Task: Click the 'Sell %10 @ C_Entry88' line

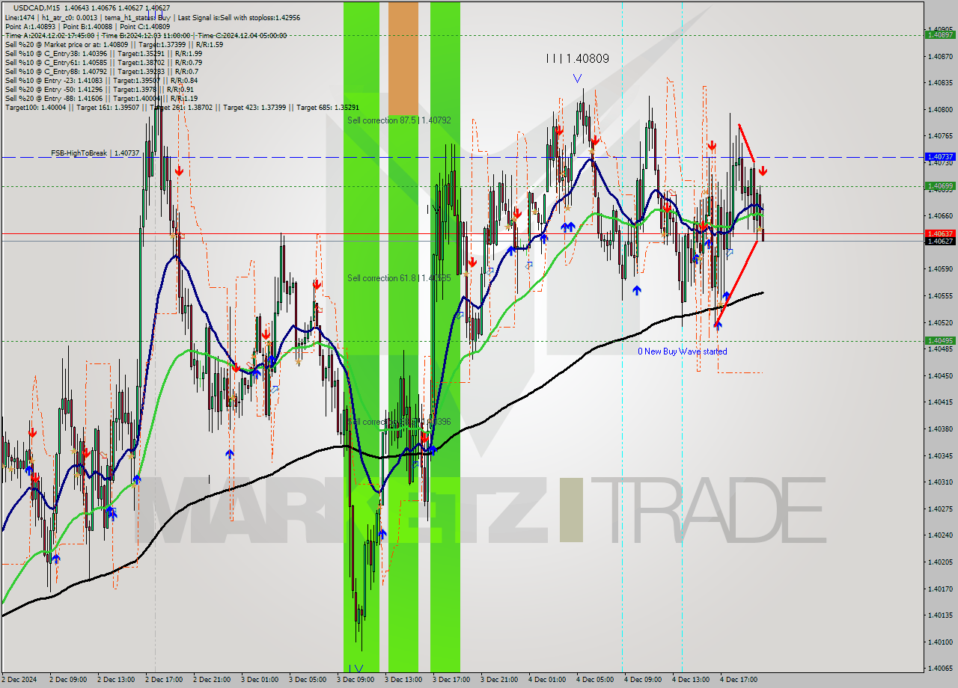Action: [102, 71]
